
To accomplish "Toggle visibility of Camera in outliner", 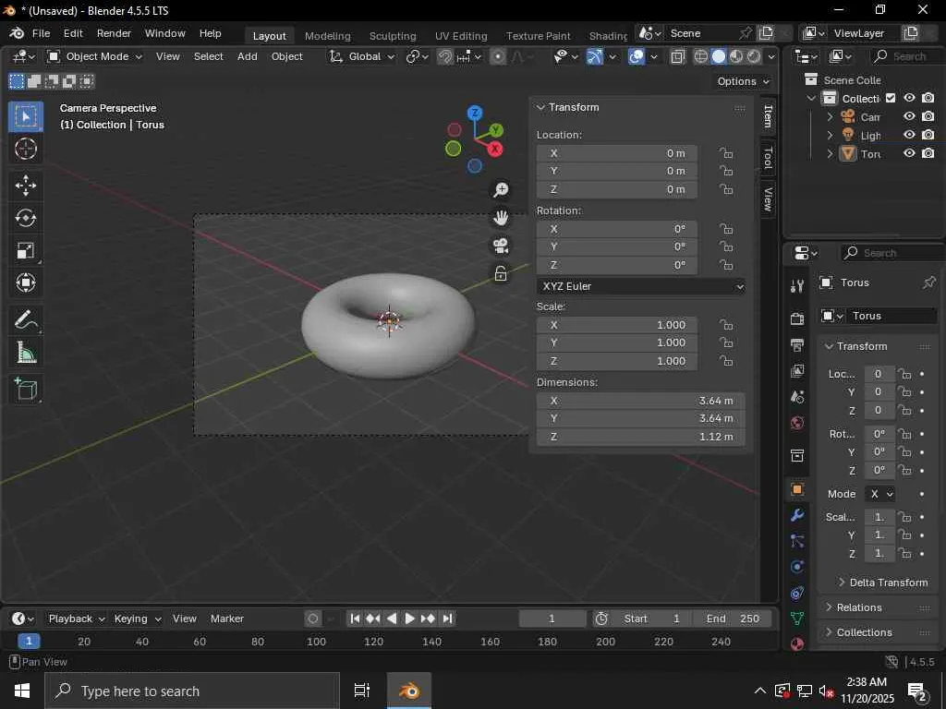I will [x=909, y=116].
